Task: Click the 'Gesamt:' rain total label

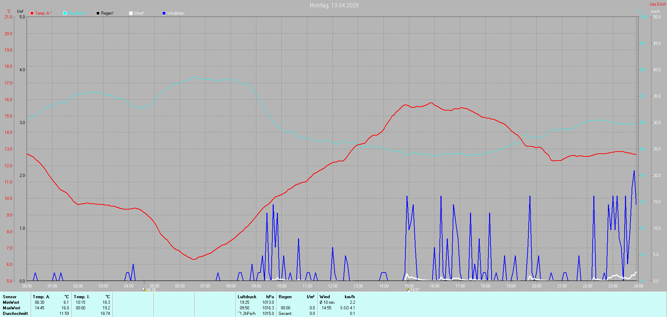Action: tap(285, 314)
